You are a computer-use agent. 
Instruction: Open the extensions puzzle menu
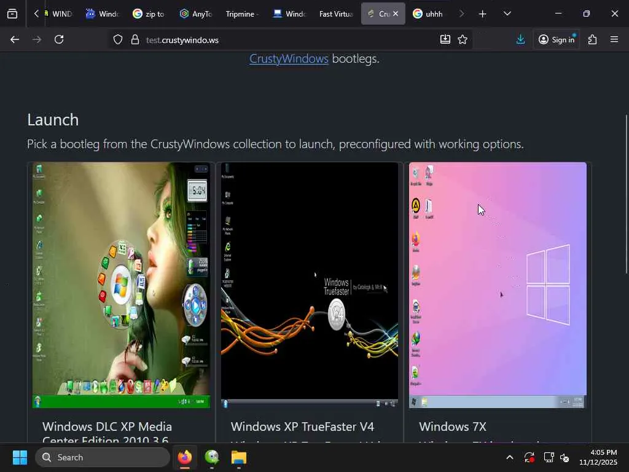point(592,39)
